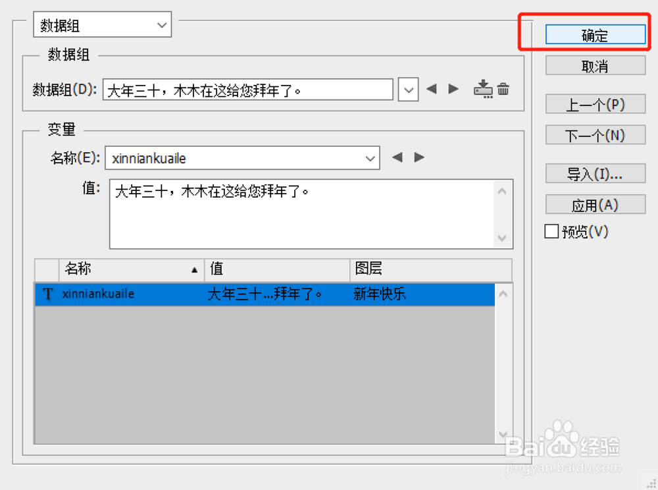Go to previous data set arrow
Screen dimensions: 658x490
(432, 89)
